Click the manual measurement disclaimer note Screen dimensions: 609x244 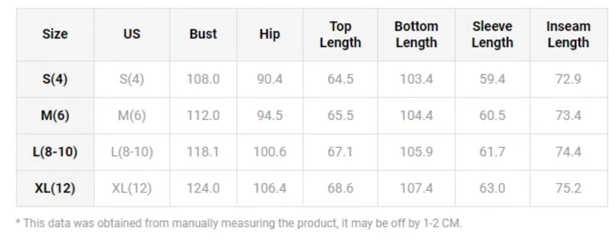[239, 223]
